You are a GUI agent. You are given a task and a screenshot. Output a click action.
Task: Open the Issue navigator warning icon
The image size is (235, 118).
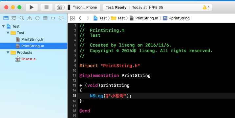30,18
